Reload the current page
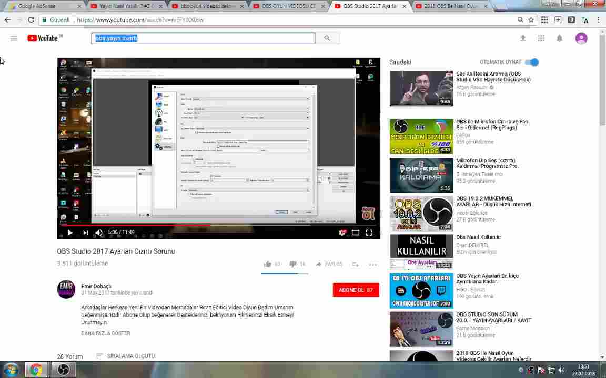This screenshot has height=378, width=606. pyautogui.click(x=32, y=19)
